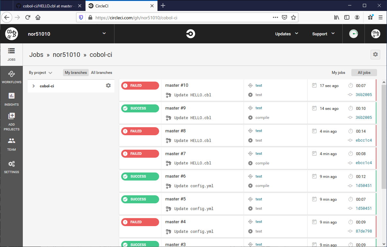This screenshot has width=387, height=247.
Task: Select All branches filter
Action: point(102,73)
